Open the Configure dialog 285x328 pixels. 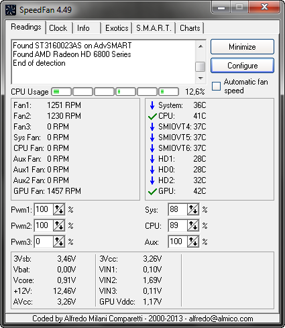(x=242, y=66)
